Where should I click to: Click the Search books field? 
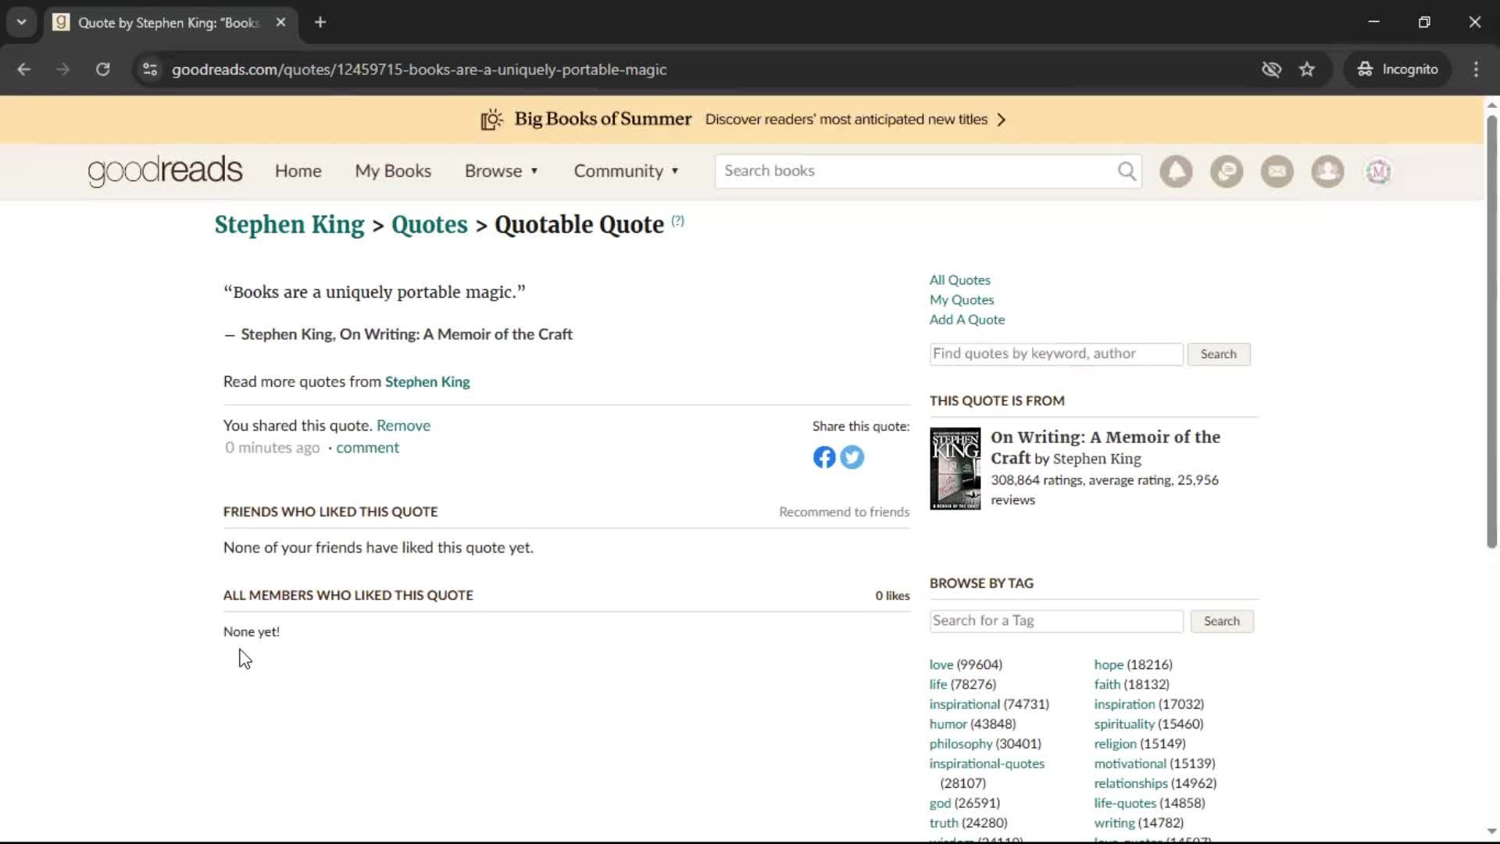tap(916, 171)
